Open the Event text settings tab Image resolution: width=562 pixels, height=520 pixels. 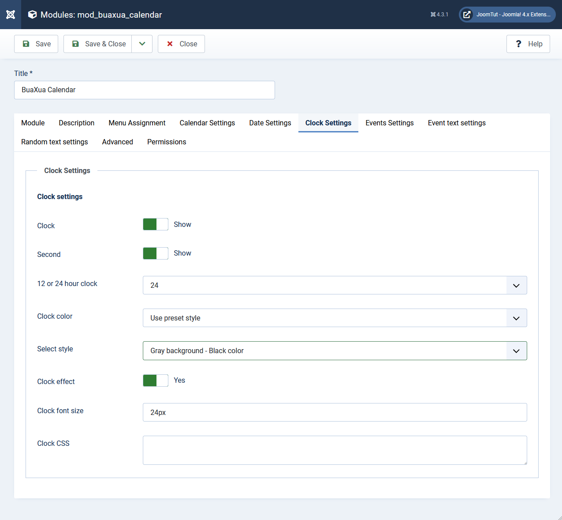457,123
